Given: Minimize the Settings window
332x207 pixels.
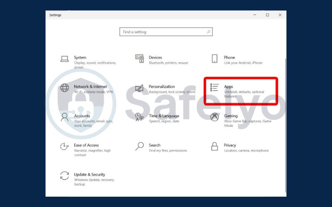Looking at the screenshot, I should (255, 15).
